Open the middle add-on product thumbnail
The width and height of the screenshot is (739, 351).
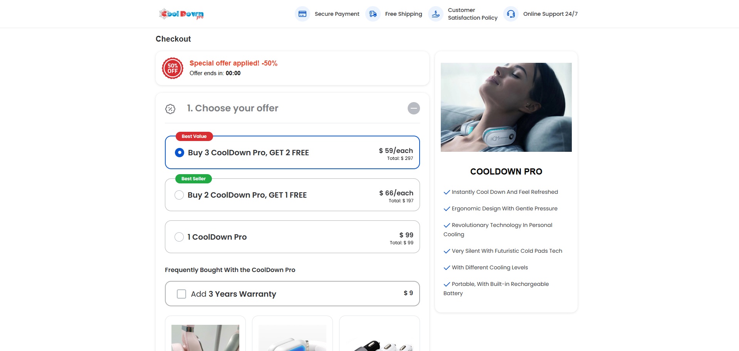292,338
